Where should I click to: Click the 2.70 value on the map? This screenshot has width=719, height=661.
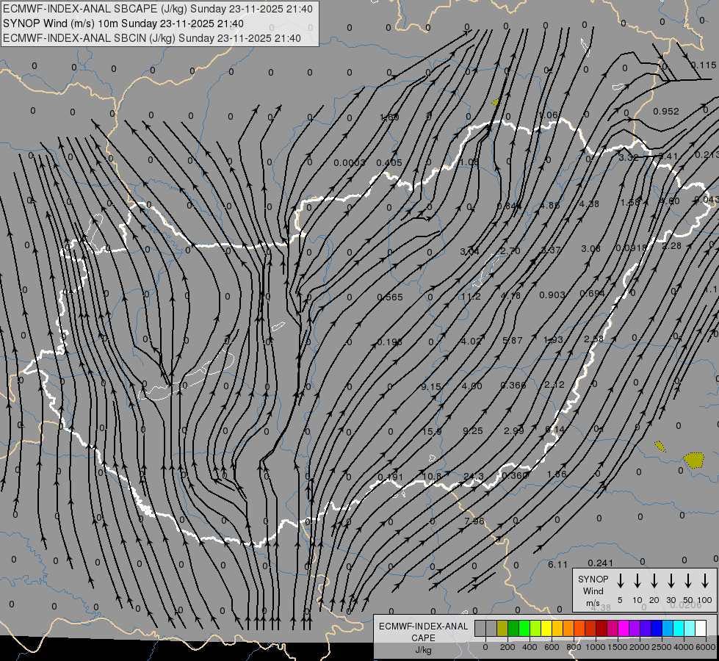pyautogui.click(x=510, y=251)
